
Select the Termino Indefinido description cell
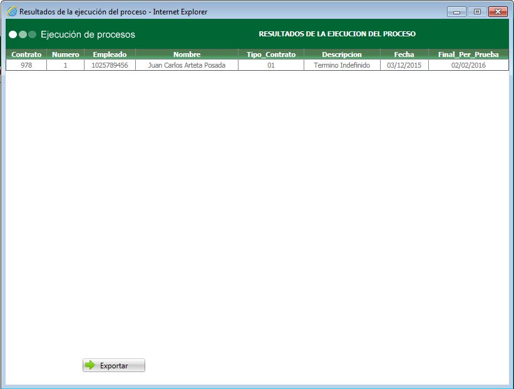point(342,65)
